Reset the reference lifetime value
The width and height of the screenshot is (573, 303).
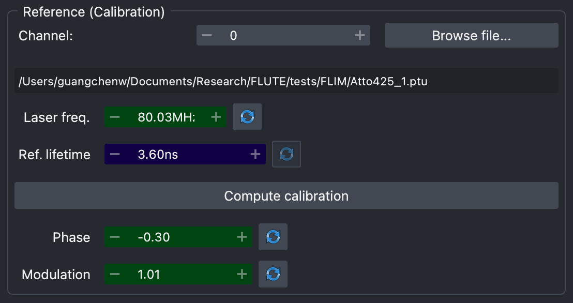tap(286, 154)
